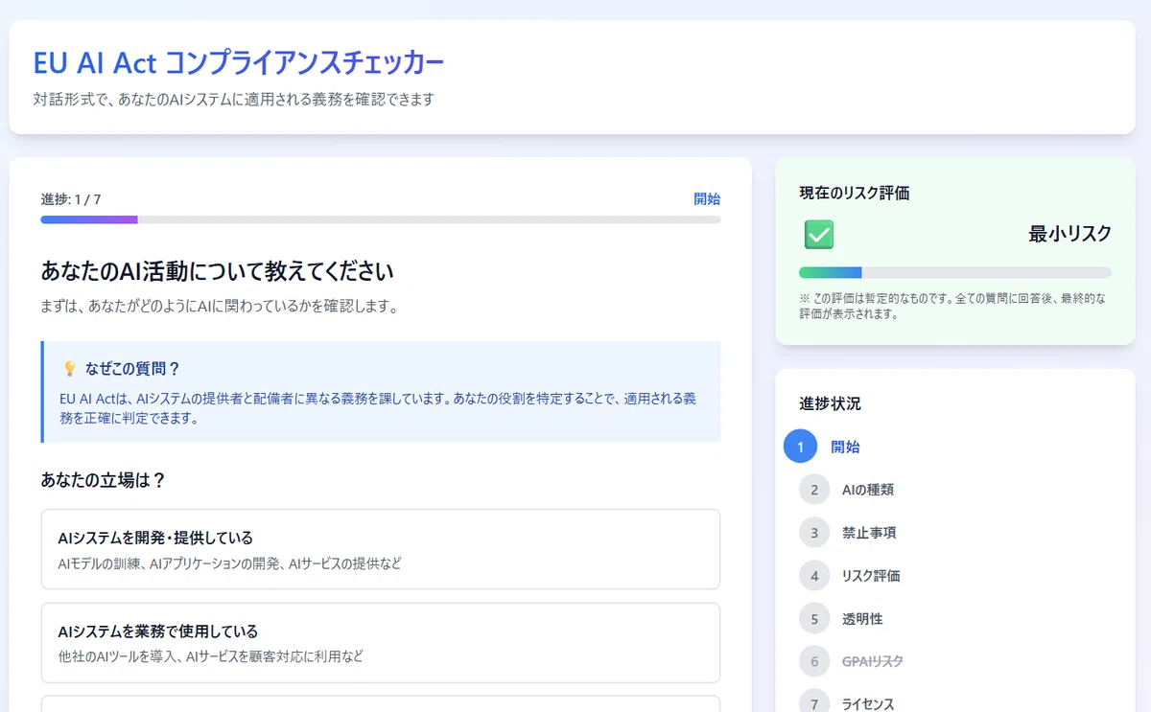Click the risk evaluation gauge bar
Viewport: 1151px width, 712px height.
coord(955,272)
